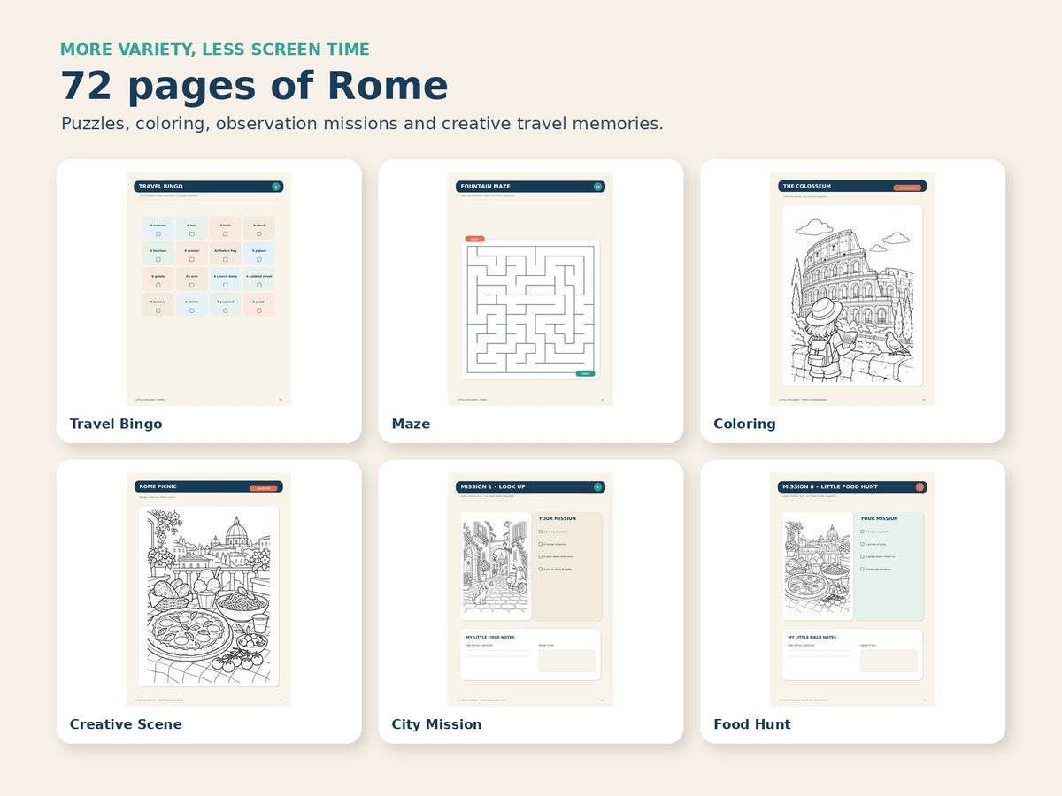The width and height of the screenshot is (1062, 796).
Task: Click the page-number badge on Fountain Maze header
Action: [598, 187]
